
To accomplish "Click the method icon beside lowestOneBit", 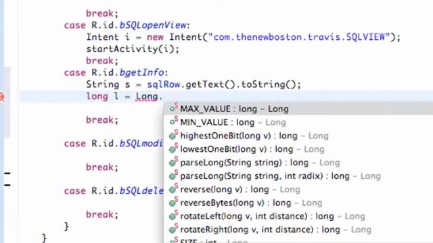I will (173, 148).
